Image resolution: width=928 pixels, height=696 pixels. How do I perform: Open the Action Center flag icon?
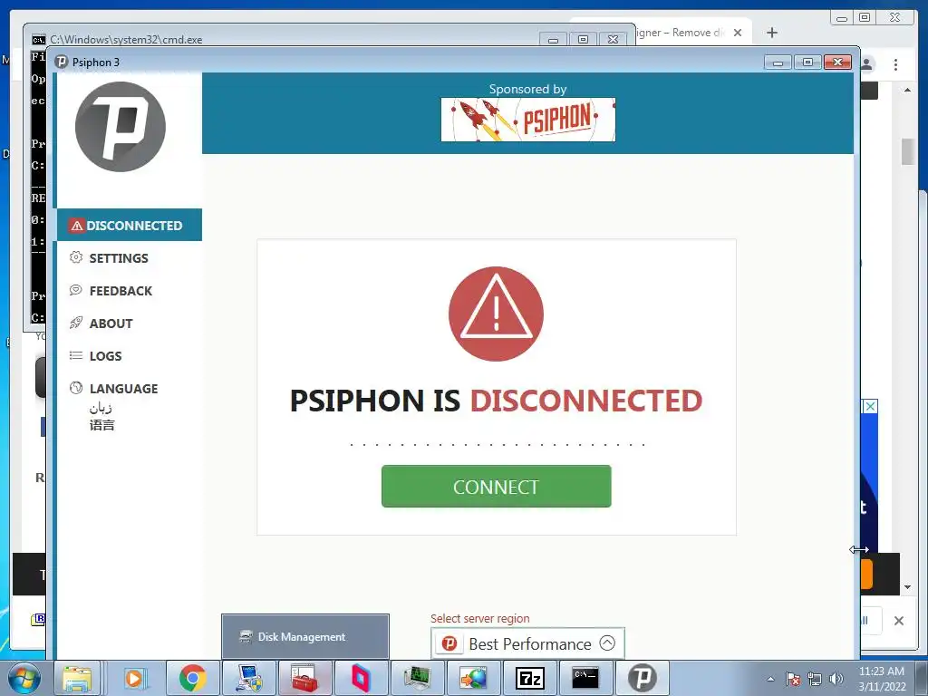pyautogui.click(x=793, y=680)
